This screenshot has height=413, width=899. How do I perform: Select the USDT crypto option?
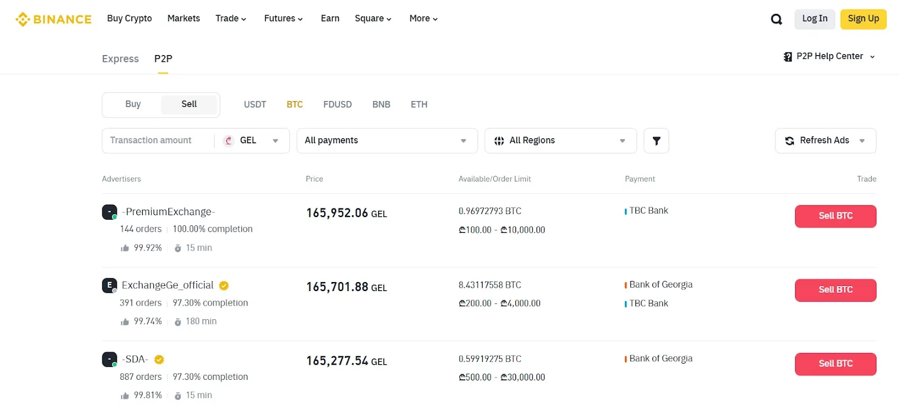(x=255, y=105)
